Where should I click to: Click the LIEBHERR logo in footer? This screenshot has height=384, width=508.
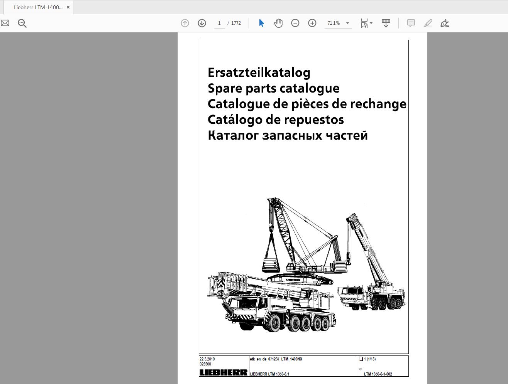pyautogui.click(x=224, y=372)
